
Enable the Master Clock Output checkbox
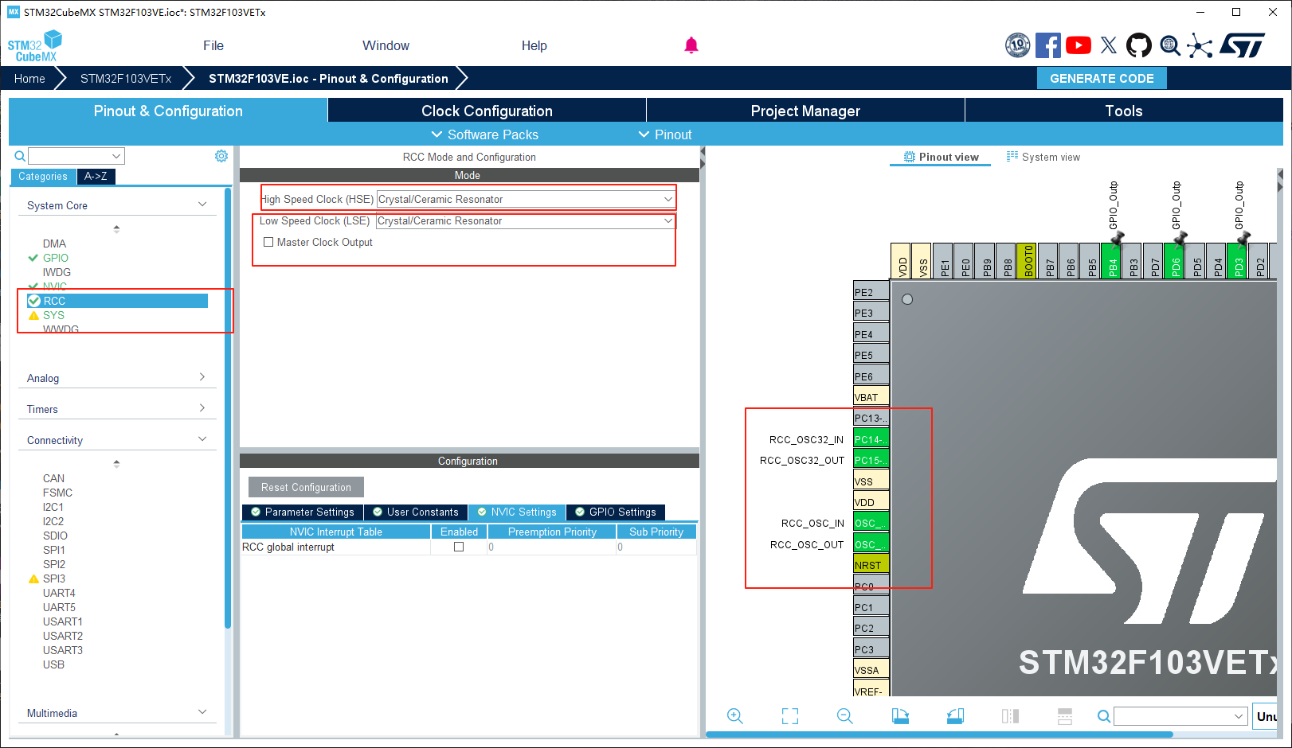pyautogui.click(x=268, y=242)
